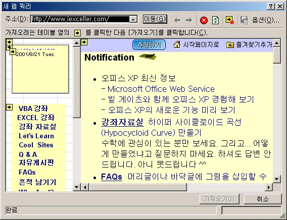
Task: Click the hide table selection icons button
Action: tap(230, 20)
